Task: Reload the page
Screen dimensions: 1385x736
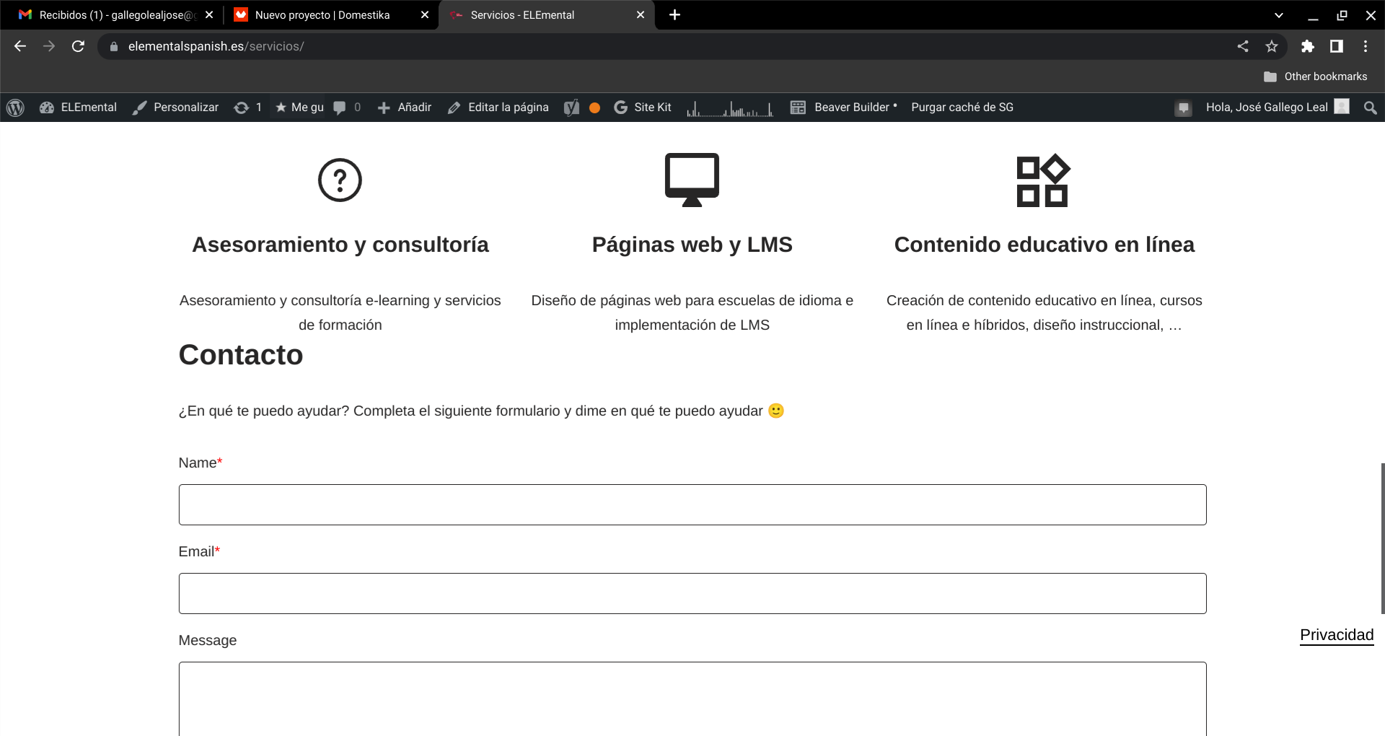Action: pos(78,46)
